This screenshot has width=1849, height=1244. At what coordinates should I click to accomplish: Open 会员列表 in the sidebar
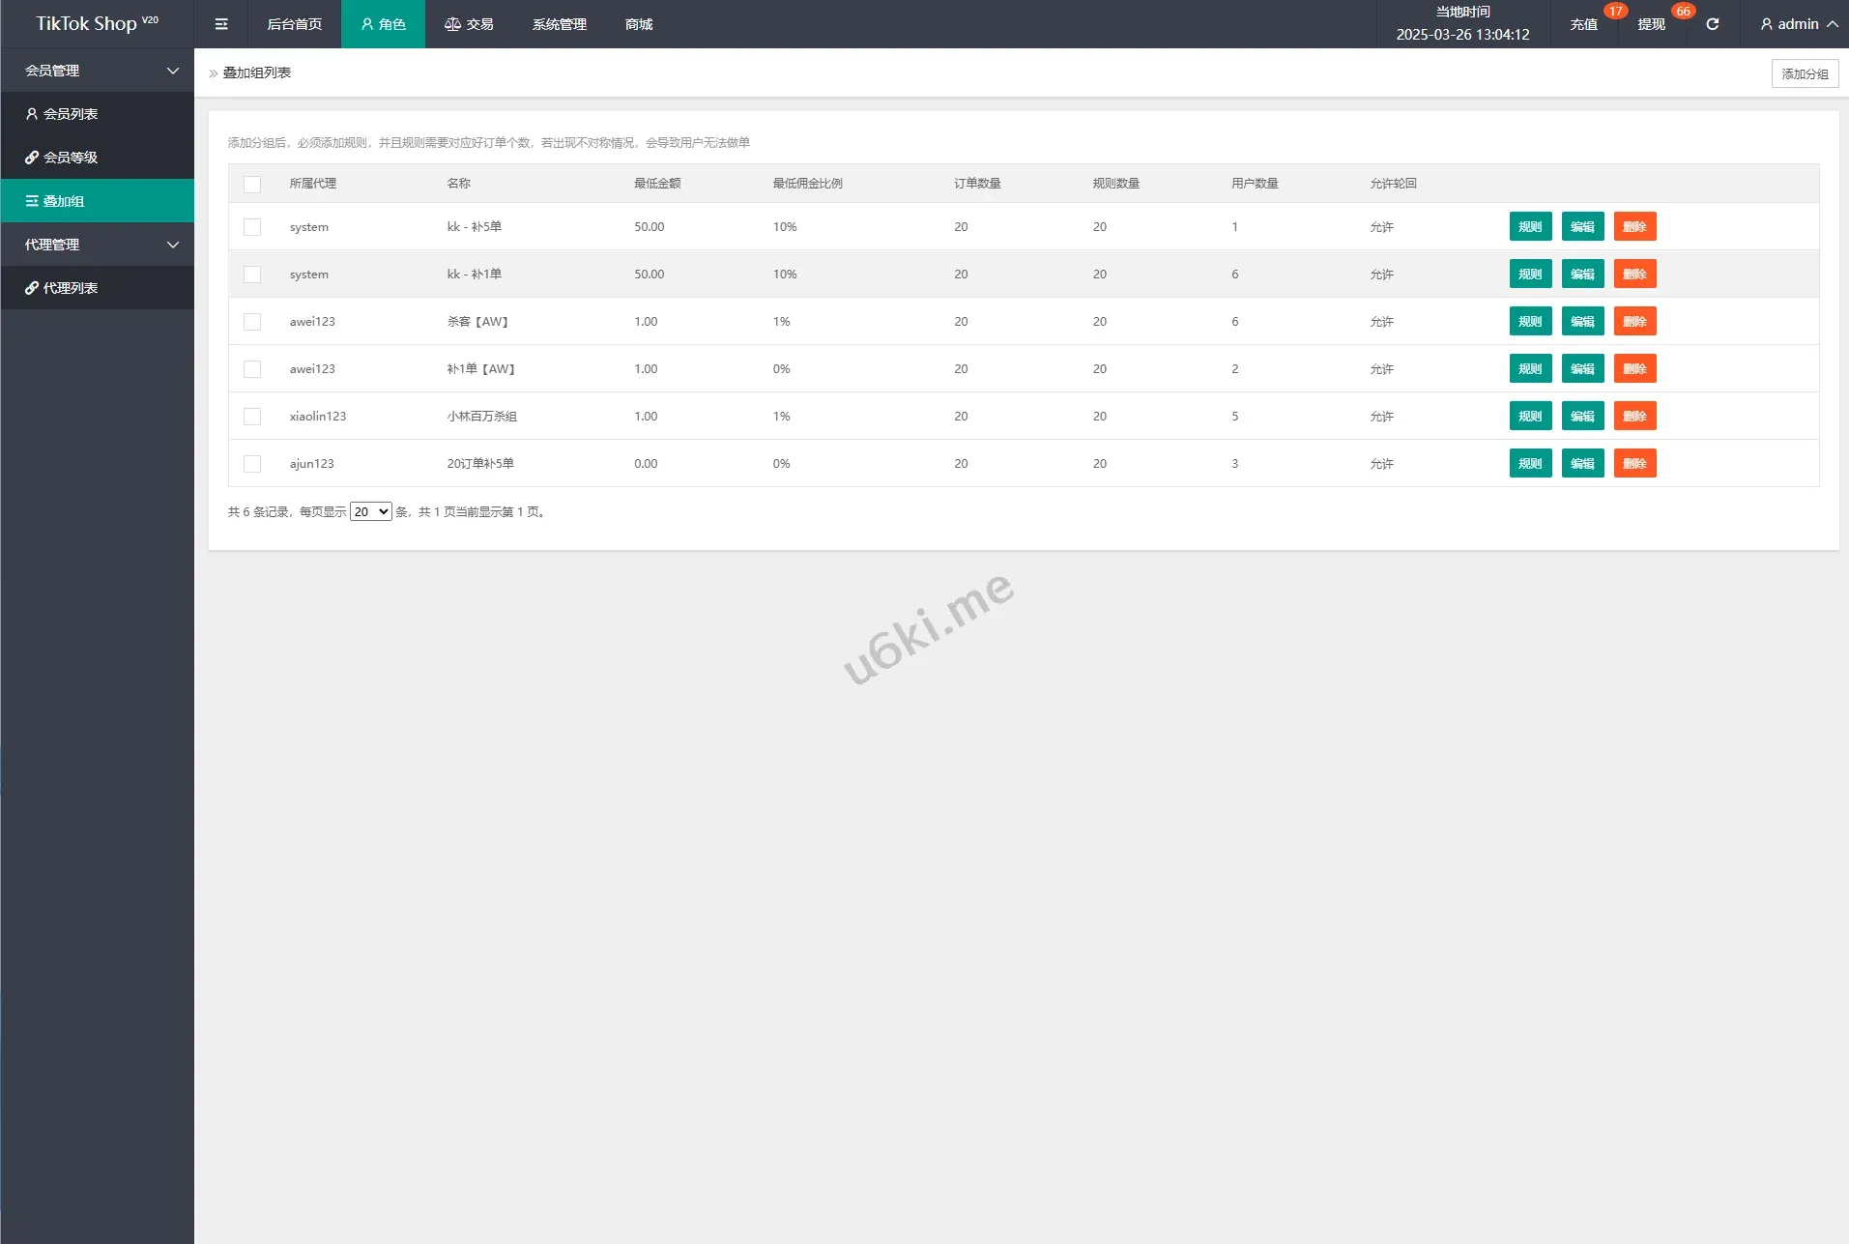pyautogui.click(x=70, y=114)
